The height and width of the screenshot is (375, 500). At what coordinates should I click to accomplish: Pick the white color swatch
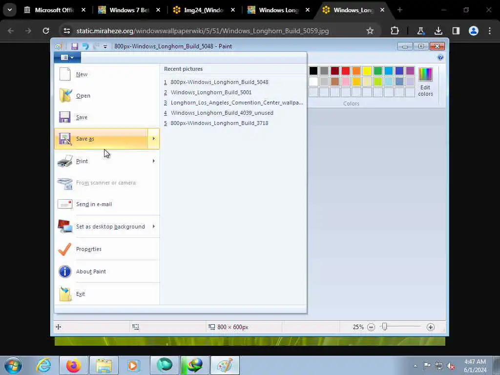click(x=313, y=82)
